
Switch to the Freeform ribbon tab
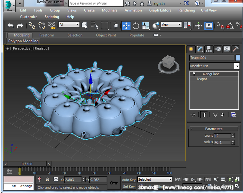(47, 35)
